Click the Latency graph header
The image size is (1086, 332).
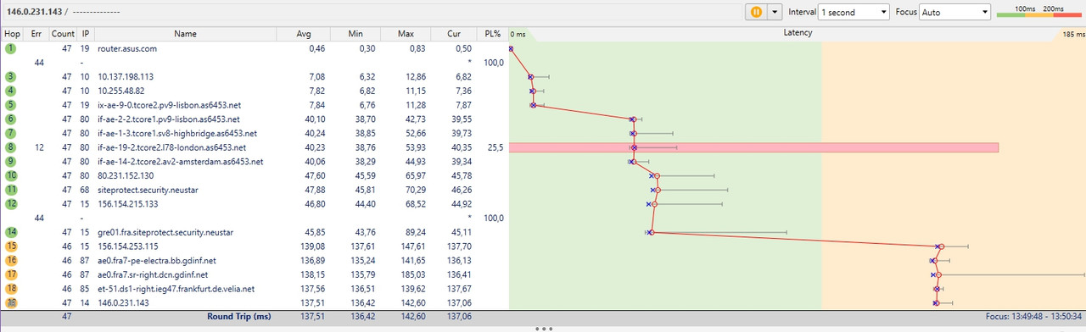click(x=797, y=33)
